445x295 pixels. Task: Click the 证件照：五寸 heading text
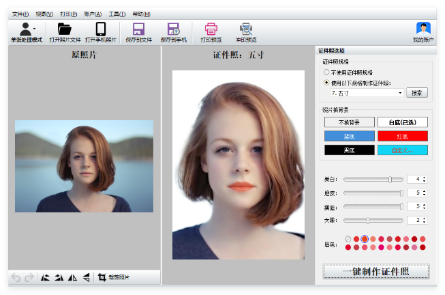coord(239,55)
